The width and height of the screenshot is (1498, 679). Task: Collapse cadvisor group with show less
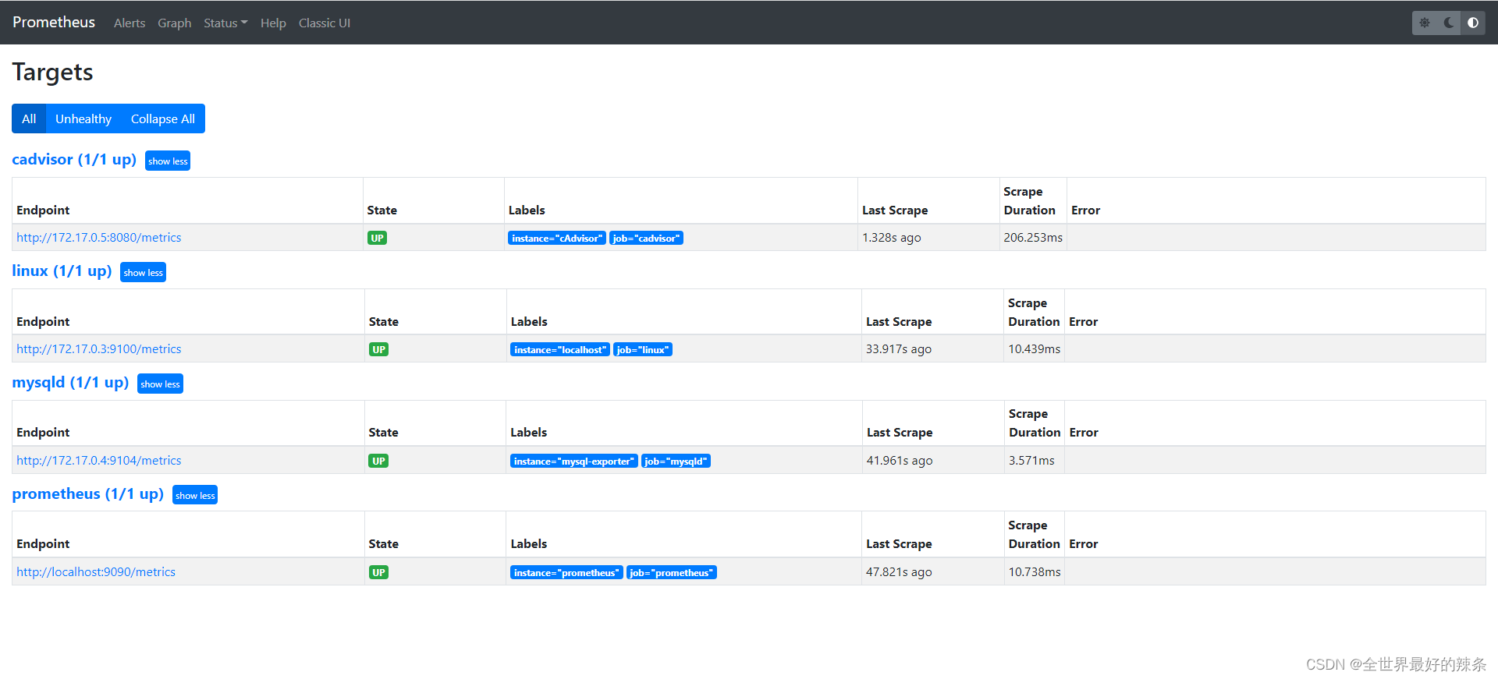click(x=168, y=161)
